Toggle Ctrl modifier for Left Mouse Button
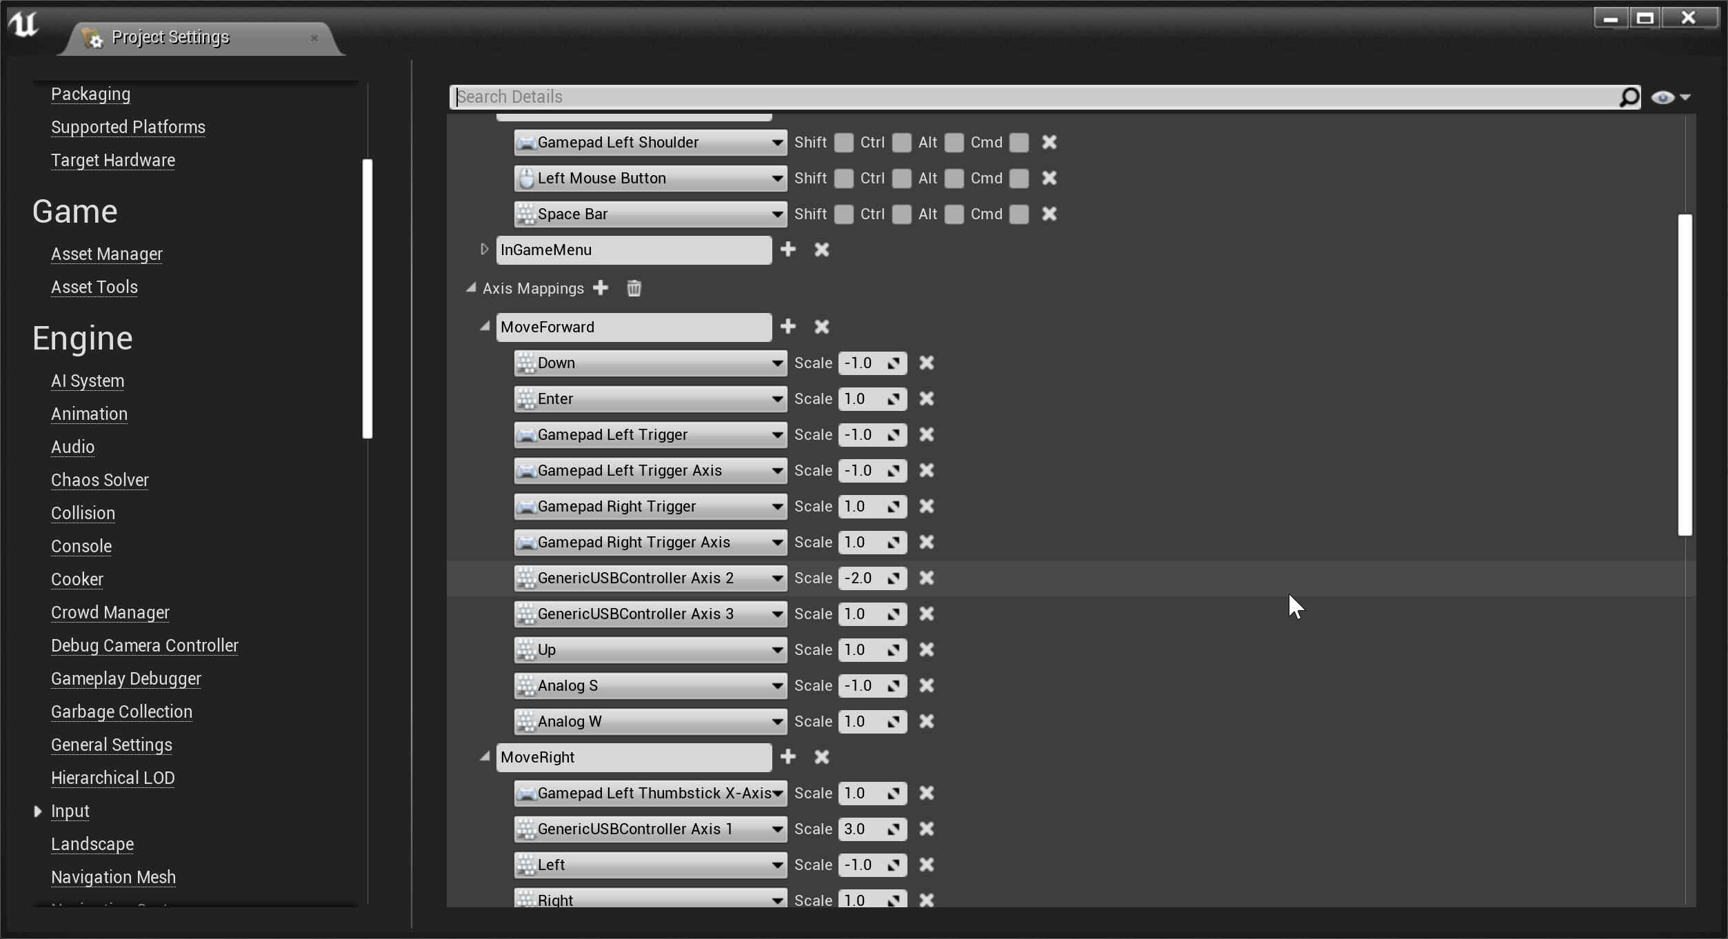Screen dimensions: 1728x939 point(901,179)
